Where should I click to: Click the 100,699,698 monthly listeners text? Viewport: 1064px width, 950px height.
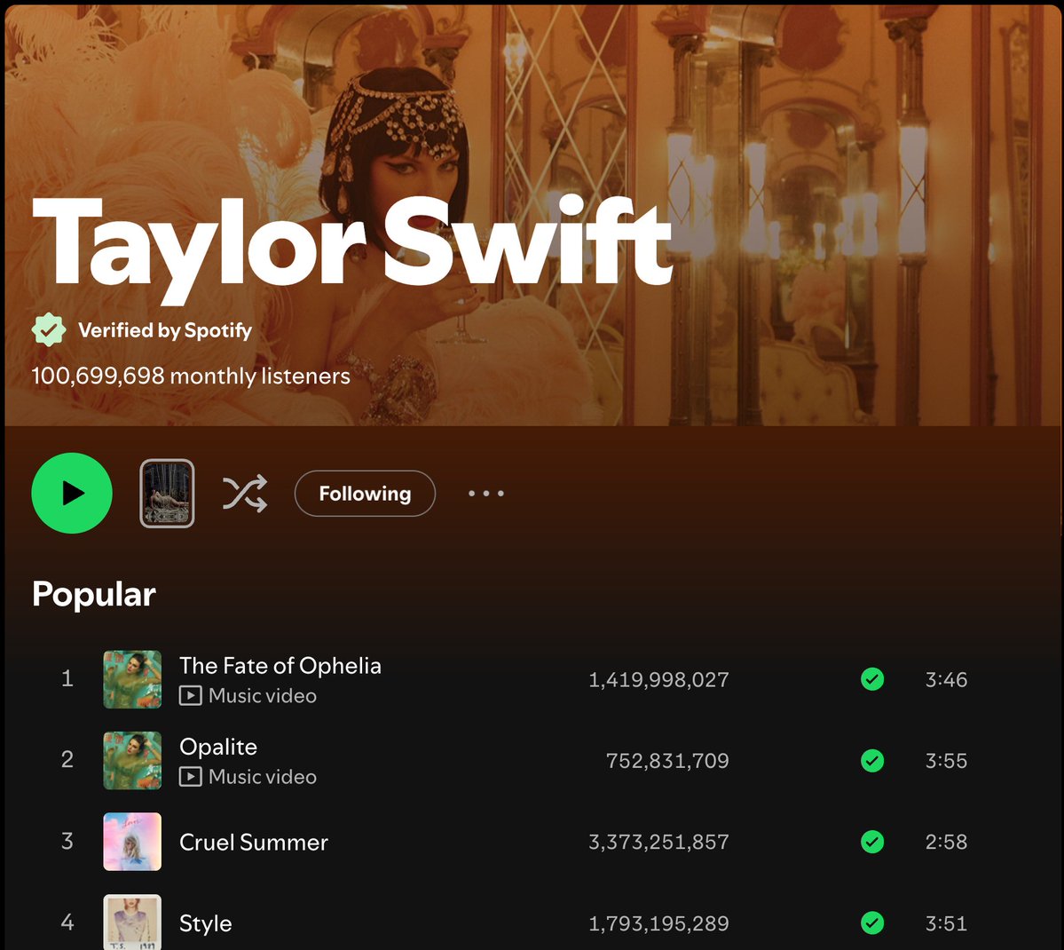click(192, 376)
